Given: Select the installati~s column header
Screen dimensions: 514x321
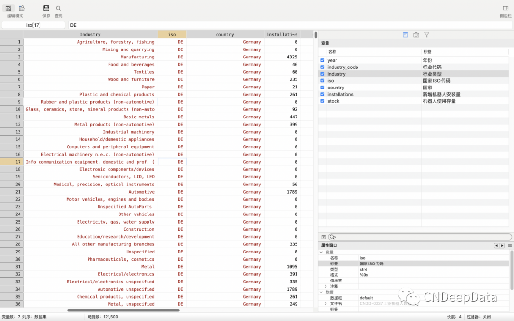Looking at the screenshot, I should 282,34.
